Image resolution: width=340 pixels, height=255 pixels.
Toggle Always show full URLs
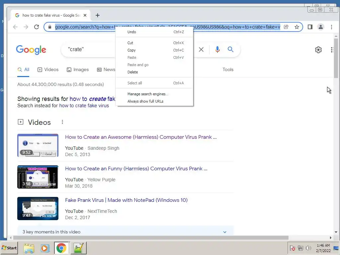(154, 101)
